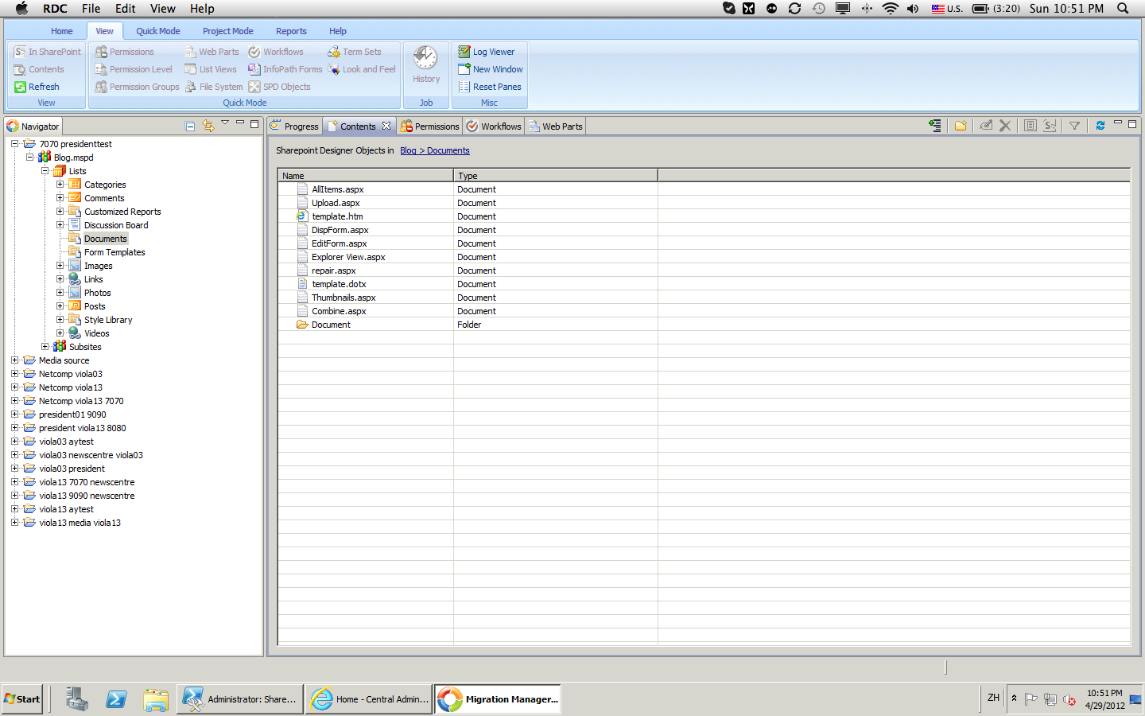Click the Blog breadcrumb link
The image size is (1145, 716).
click(408, 150)
